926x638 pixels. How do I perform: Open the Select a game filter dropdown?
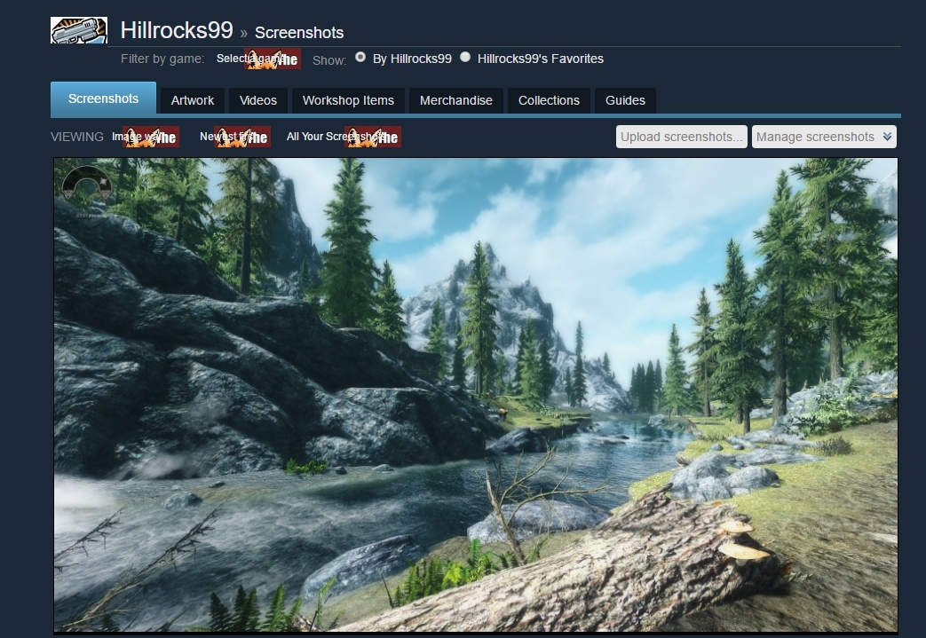point(258,59)
